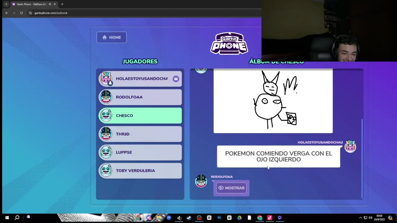The image size is (397, 223).
Task: Click RODOLFOAA's avatar in the album panel
Action: pyautogui.click(x=201, y=181)
